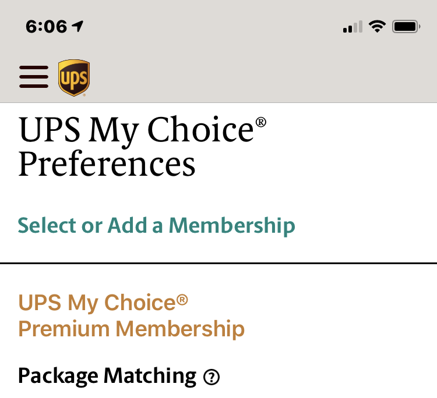The image size is (437, 398).
Task: Click the Premium Membership text line
Action: 131,329
